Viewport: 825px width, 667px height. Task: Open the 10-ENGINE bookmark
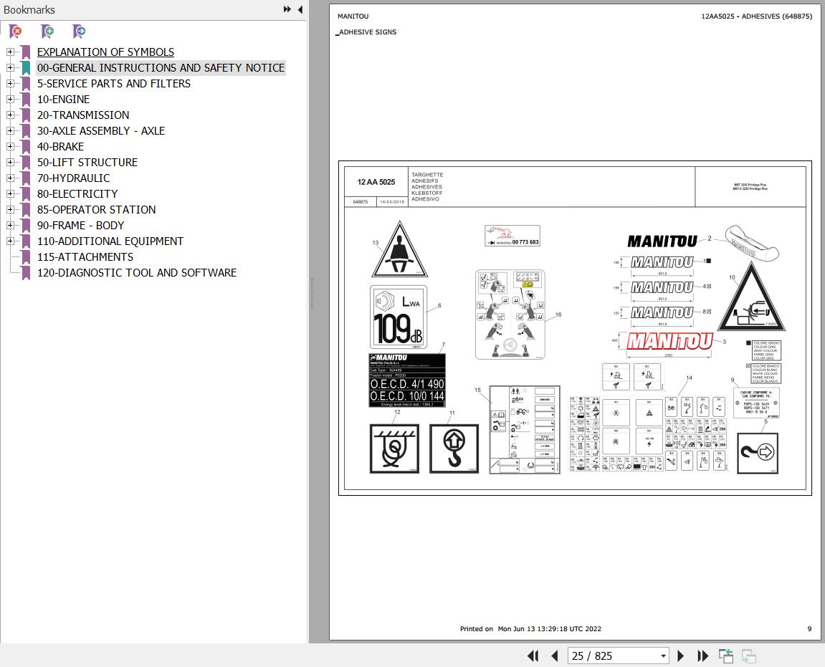click(63, 100)
